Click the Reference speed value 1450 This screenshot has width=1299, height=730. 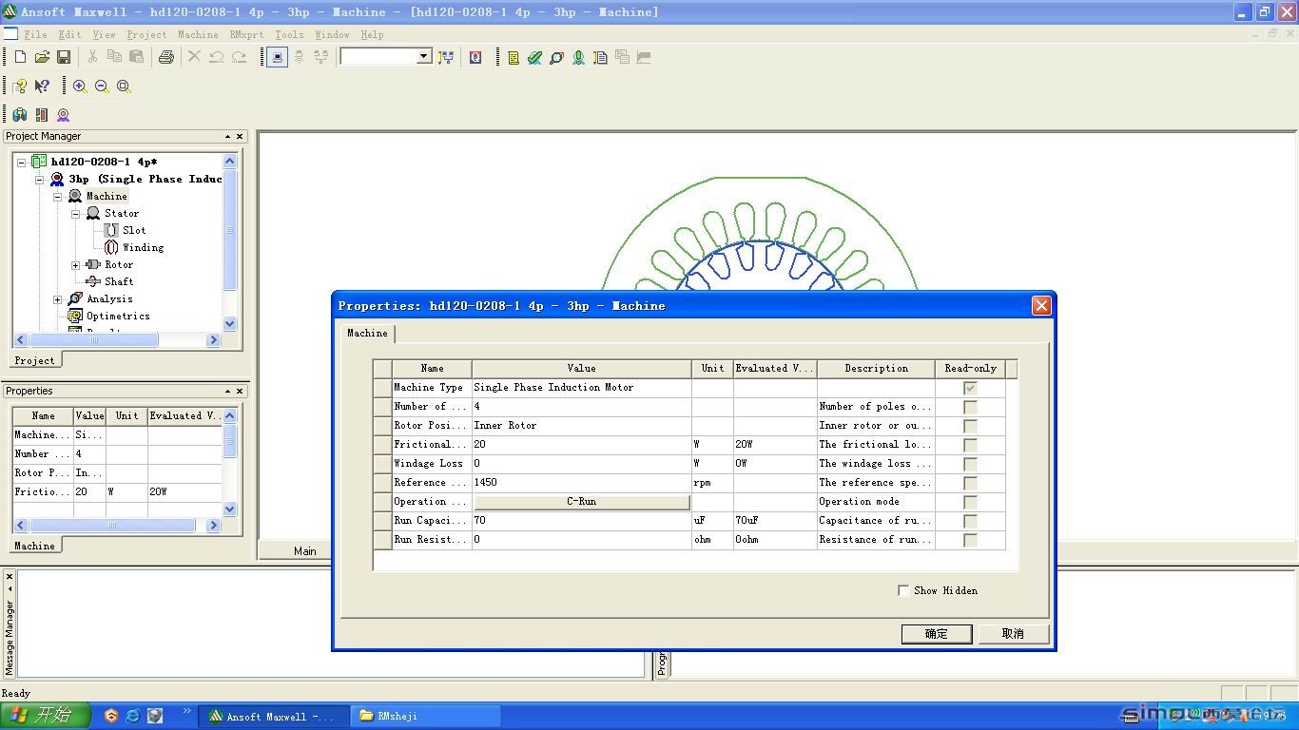581,483
